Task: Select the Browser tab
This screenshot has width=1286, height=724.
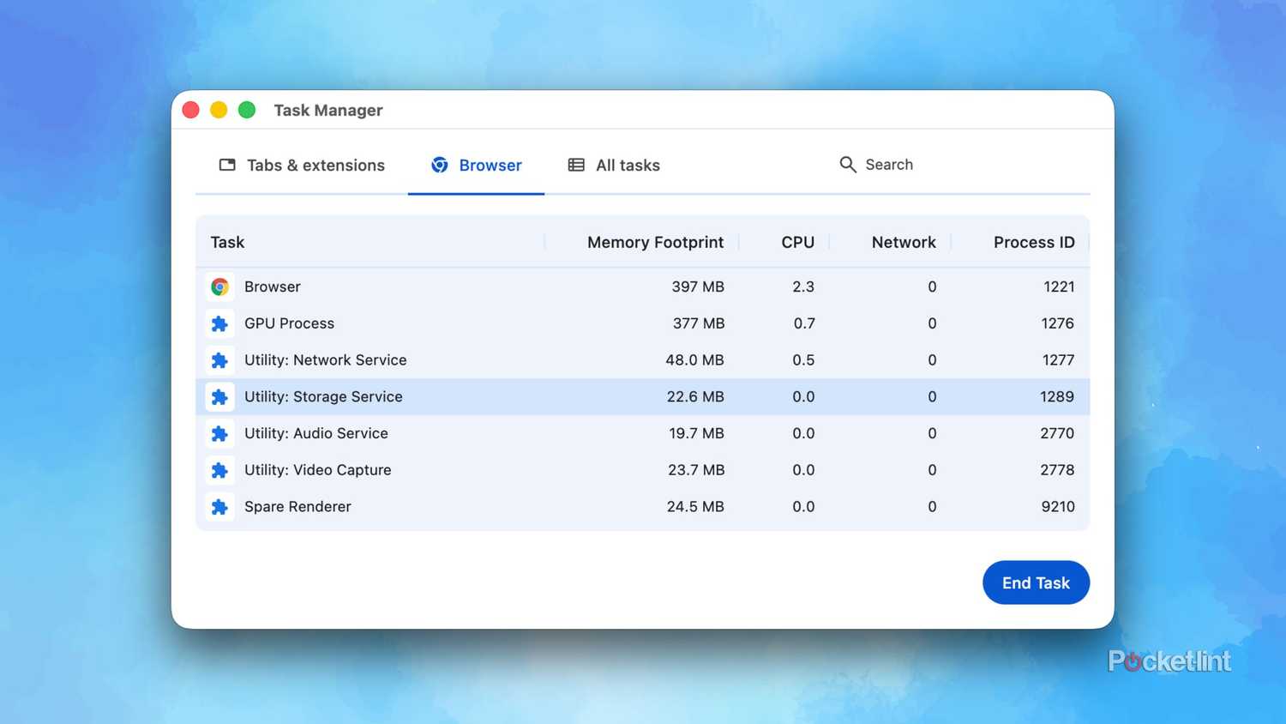Action: click(490, 165)
